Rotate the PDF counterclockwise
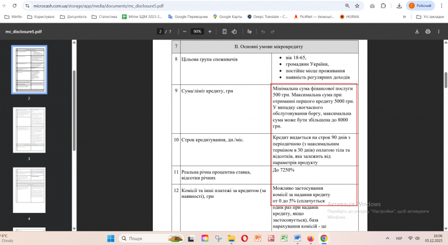Screen dimensions: 448x245 235,31
